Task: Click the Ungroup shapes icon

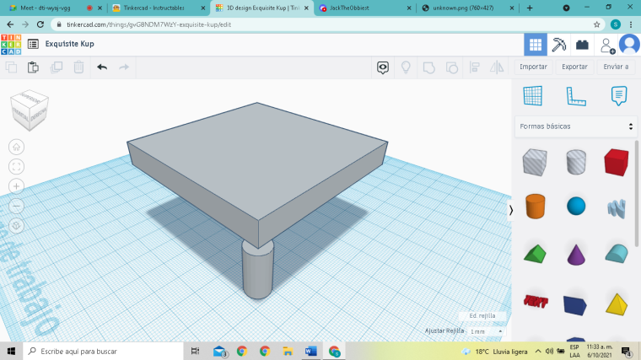Action: pos(452,67)
